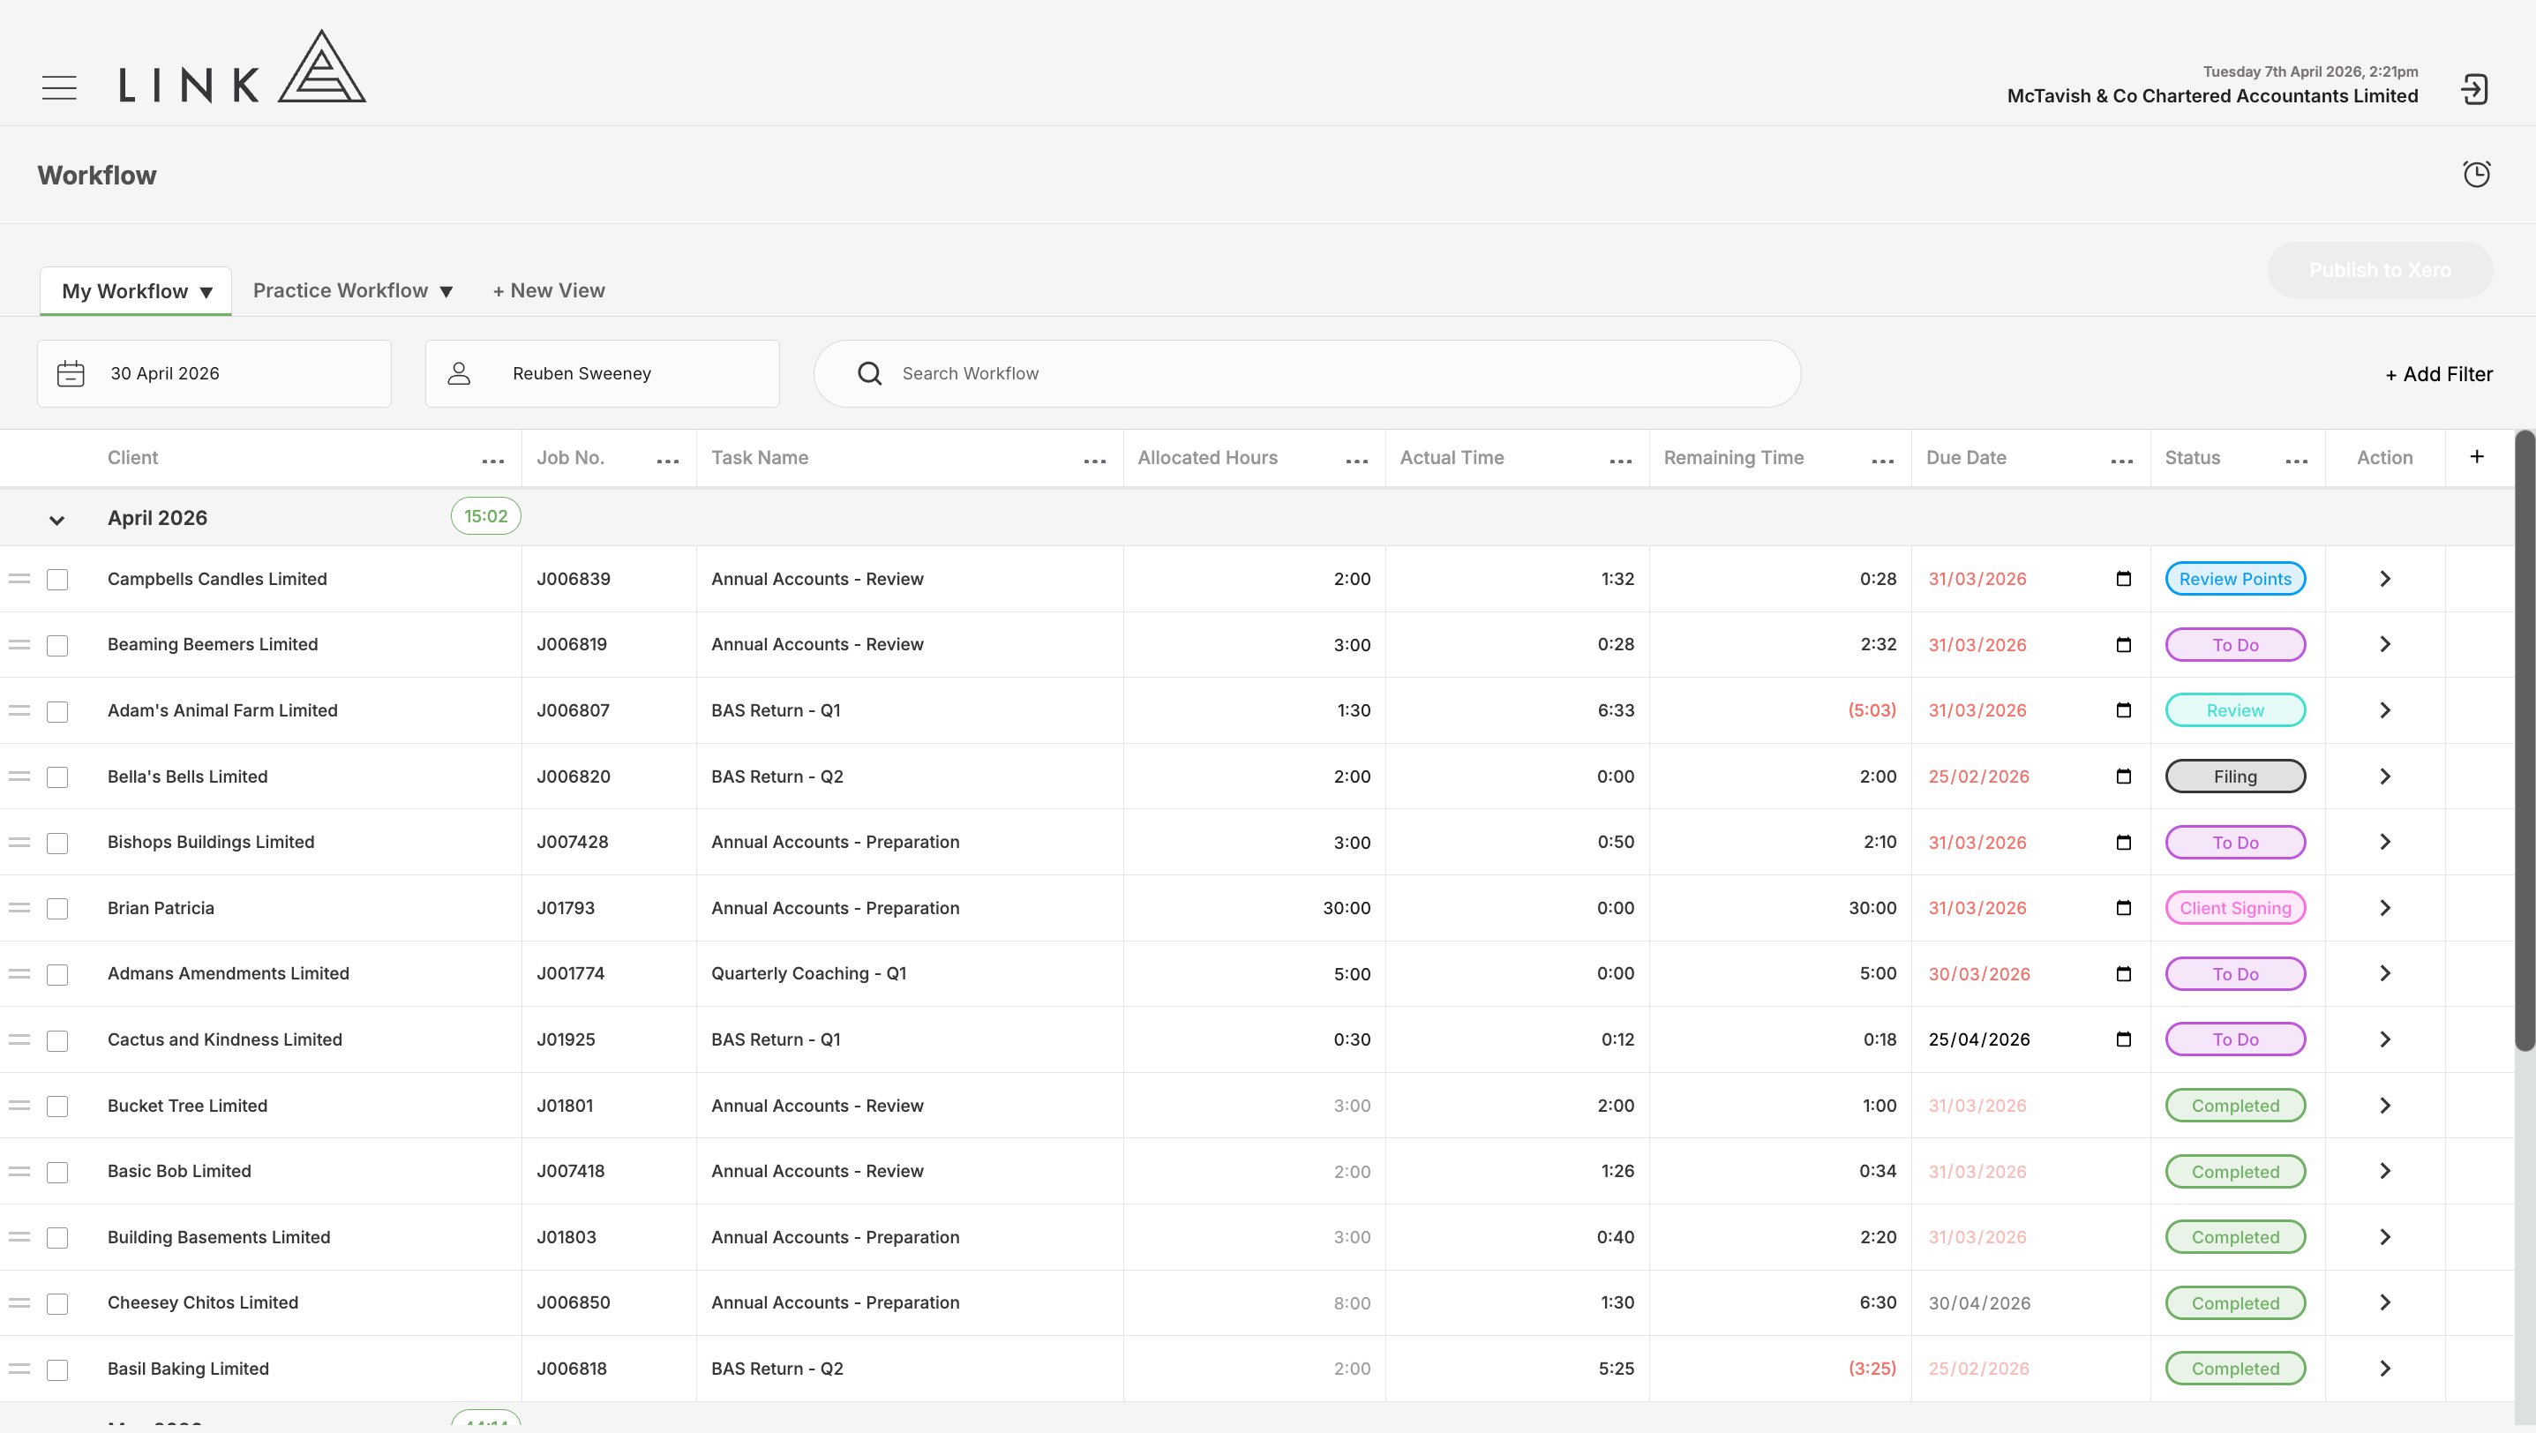Create a view with + New View

(x=550, y=290)
